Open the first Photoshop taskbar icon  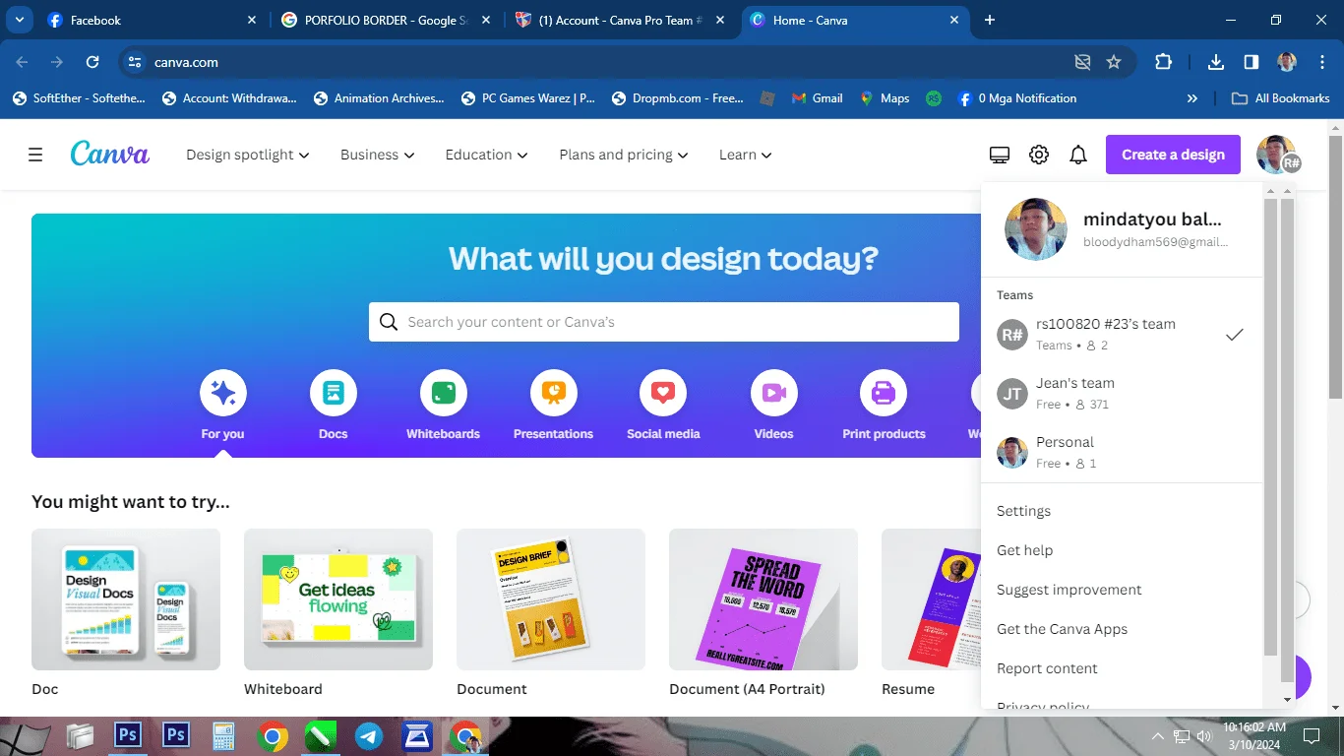click(x=128, y=735)
